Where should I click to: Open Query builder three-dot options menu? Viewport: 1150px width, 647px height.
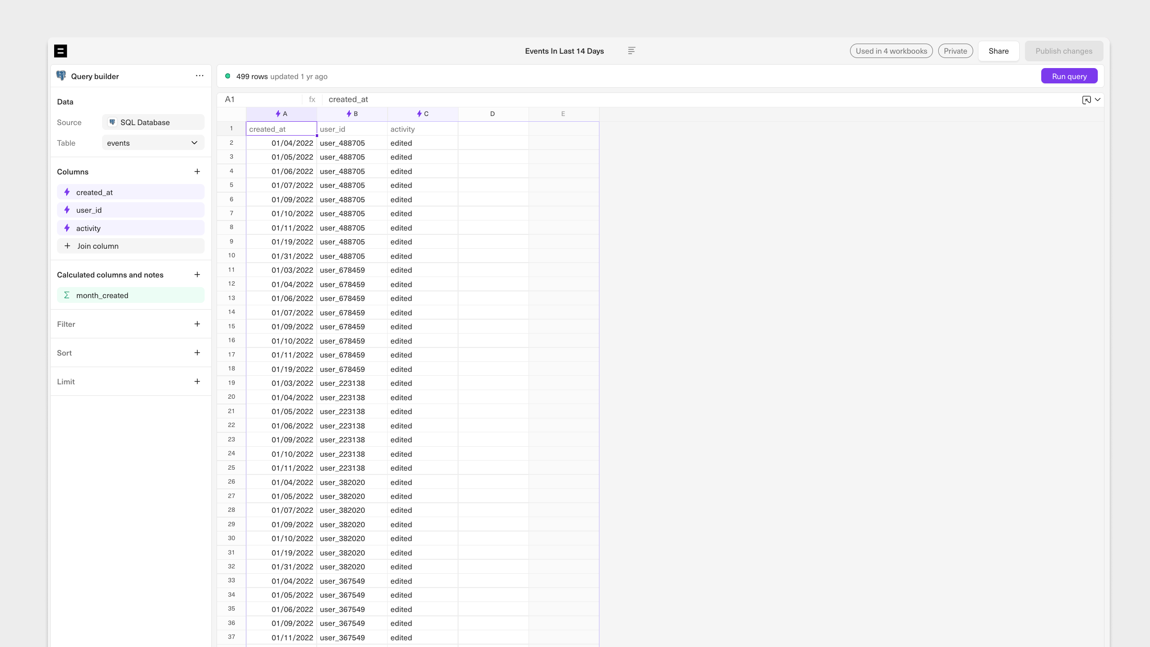(x=199, y=76)
